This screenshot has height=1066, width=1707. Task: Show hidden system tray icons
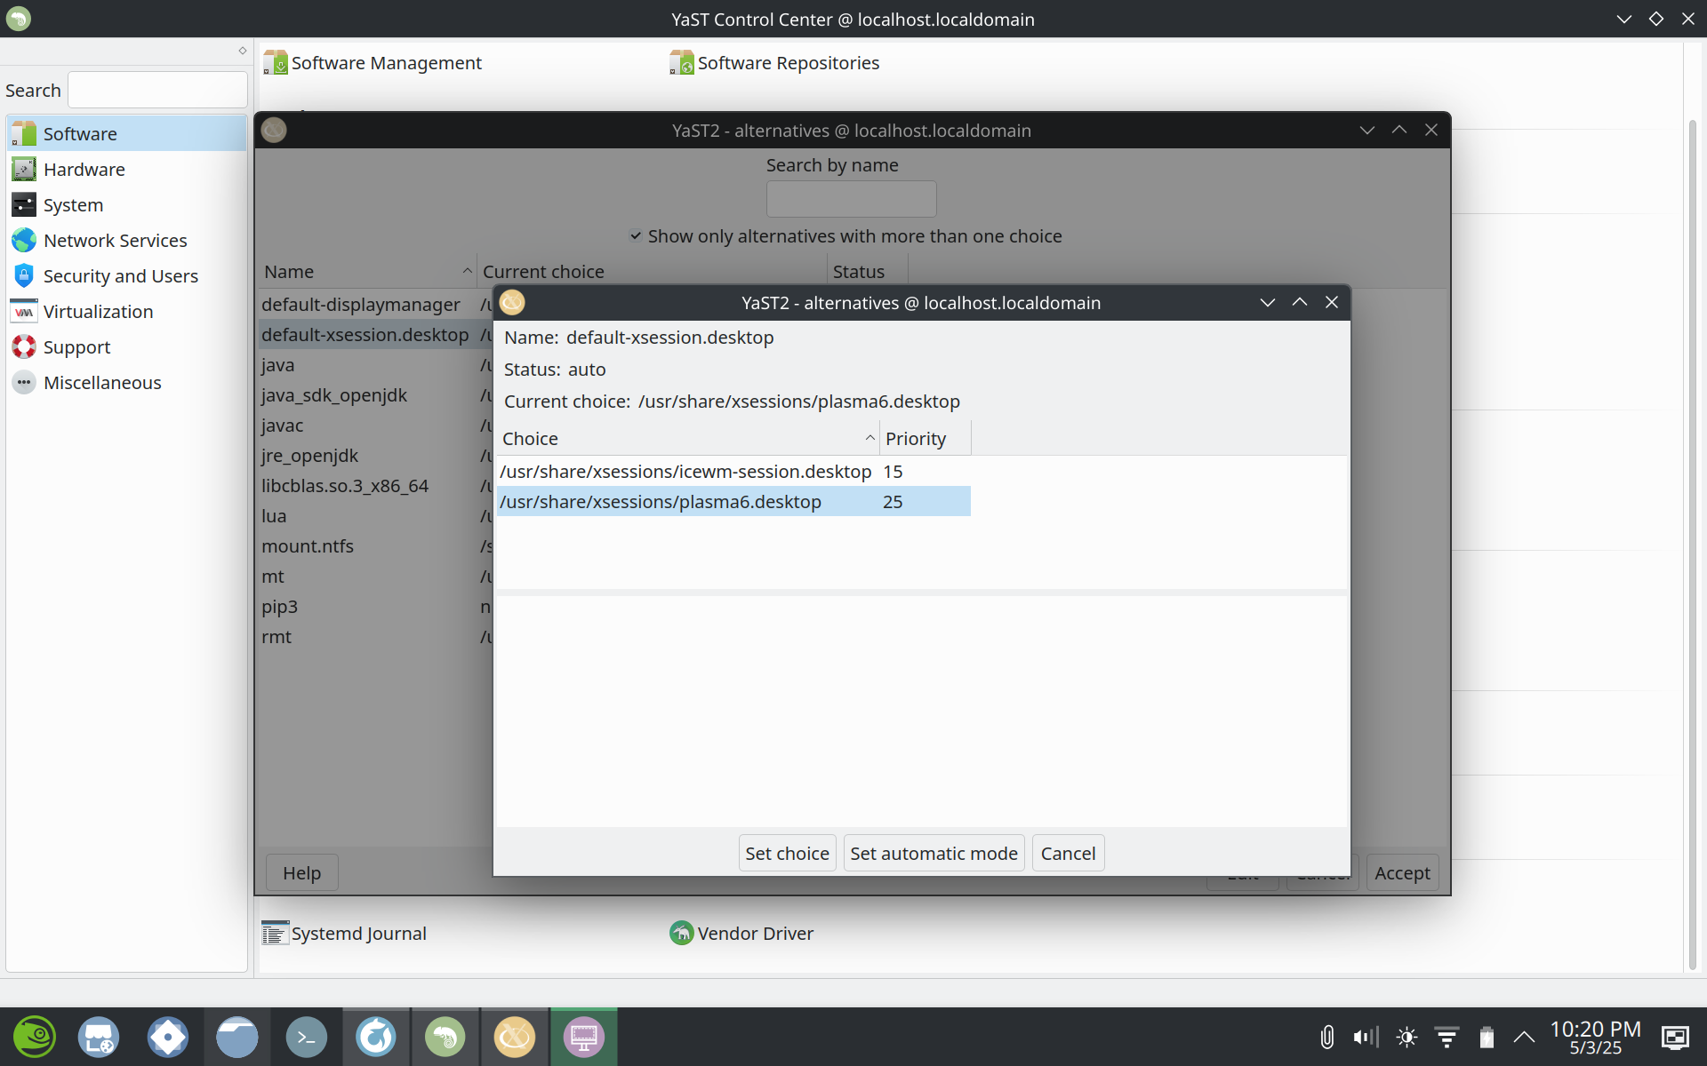tap(1524, 1036)
